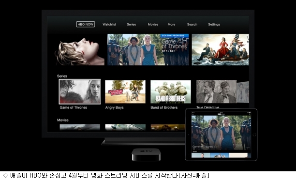This screenshot has width=296, height=181.
Task: Open Settings in the top navigation
Action: 214,24
